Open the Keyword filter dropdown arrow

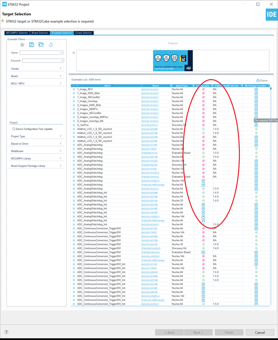pos(62,61)
